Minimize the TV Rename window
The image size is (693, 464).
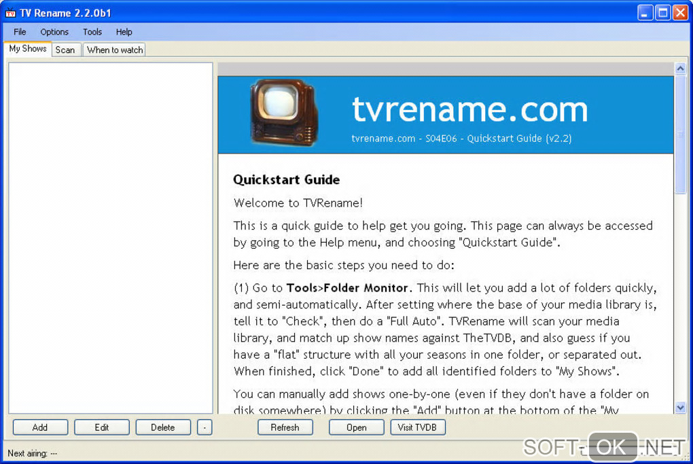pyautogui.click(x=645, y=13)
